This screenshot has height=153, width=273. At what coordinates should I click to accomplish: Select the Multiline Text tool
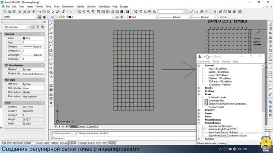[x=51, y=103]
